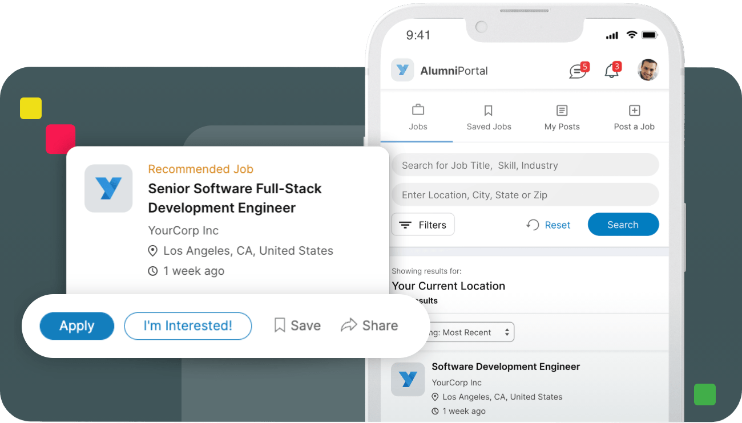Share the recommended job

(x=369, y=326)
